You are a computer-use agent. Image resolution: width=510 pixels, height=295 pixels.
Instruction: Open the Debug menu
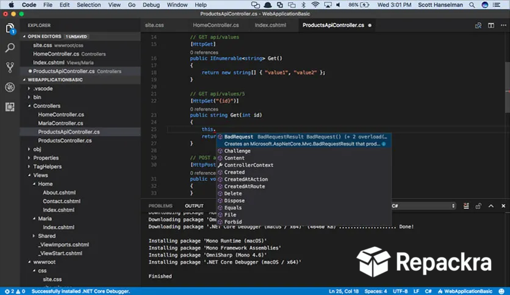click(151, 5)
